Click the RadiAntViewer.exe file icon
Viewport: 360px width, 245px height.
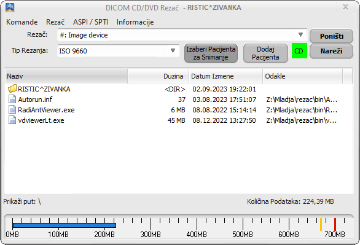12,110
